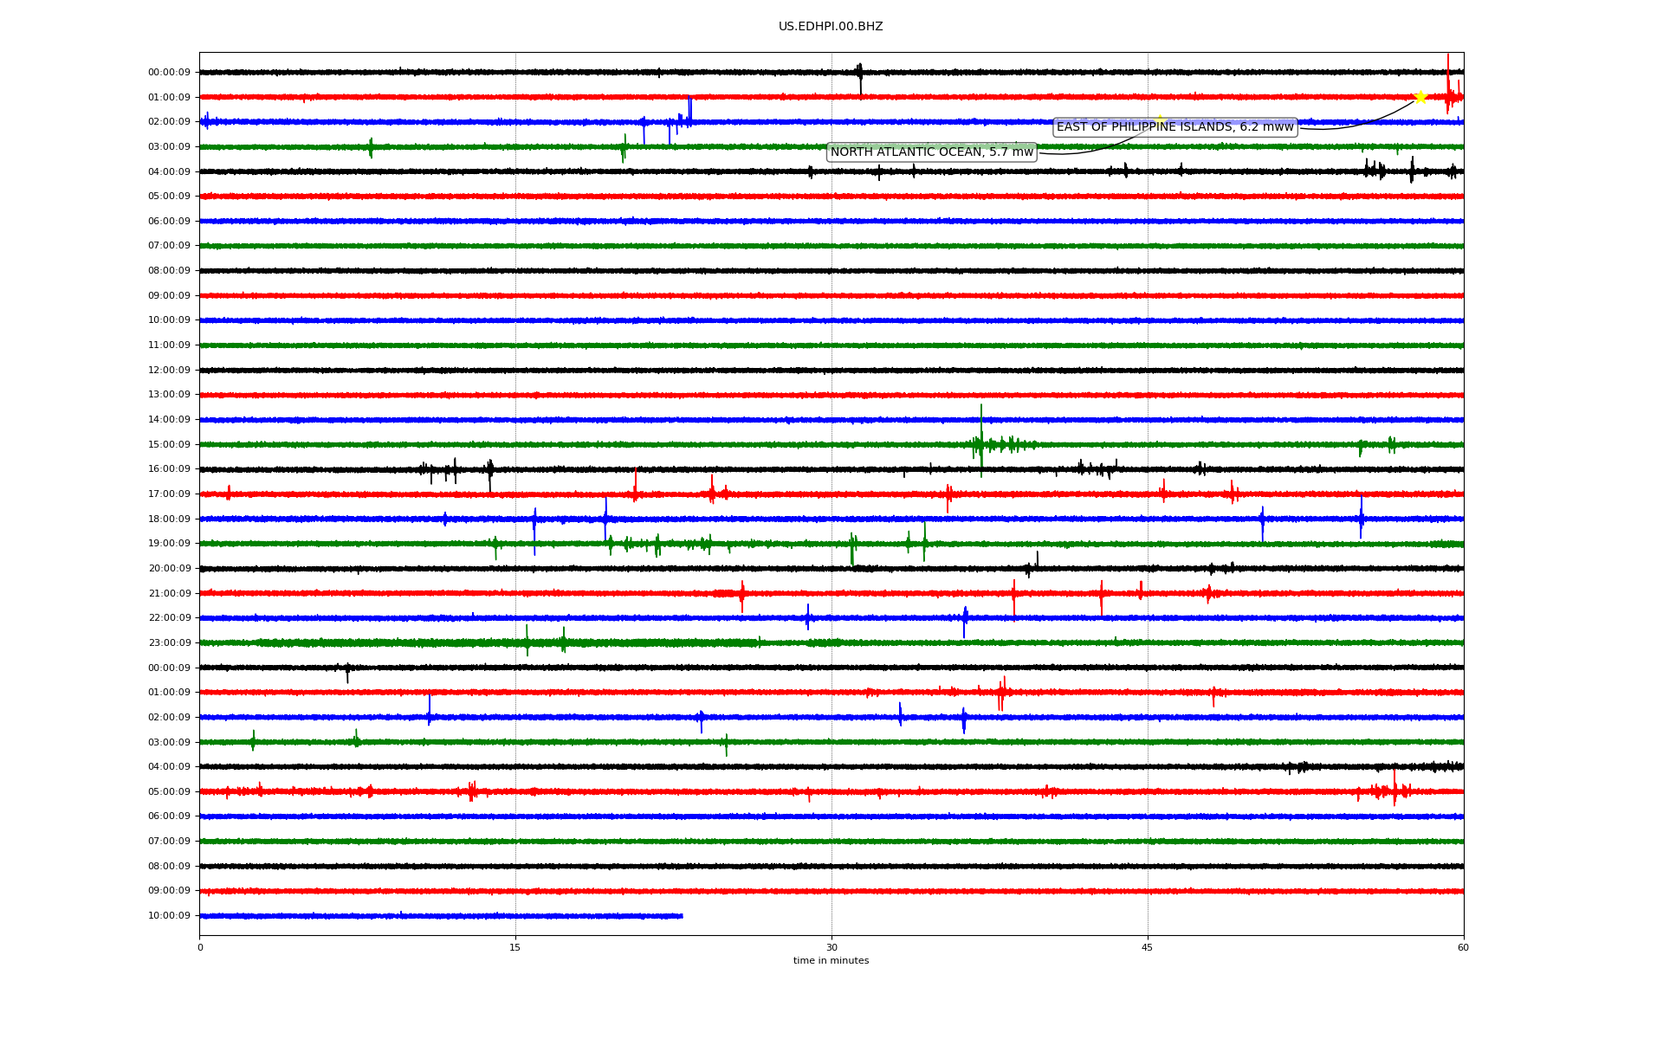Click the 21:00:09 time label

pos(169,594)
